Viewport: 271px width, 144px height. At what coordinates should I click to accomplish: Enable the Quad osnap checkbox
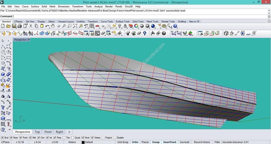pos(73,138)
